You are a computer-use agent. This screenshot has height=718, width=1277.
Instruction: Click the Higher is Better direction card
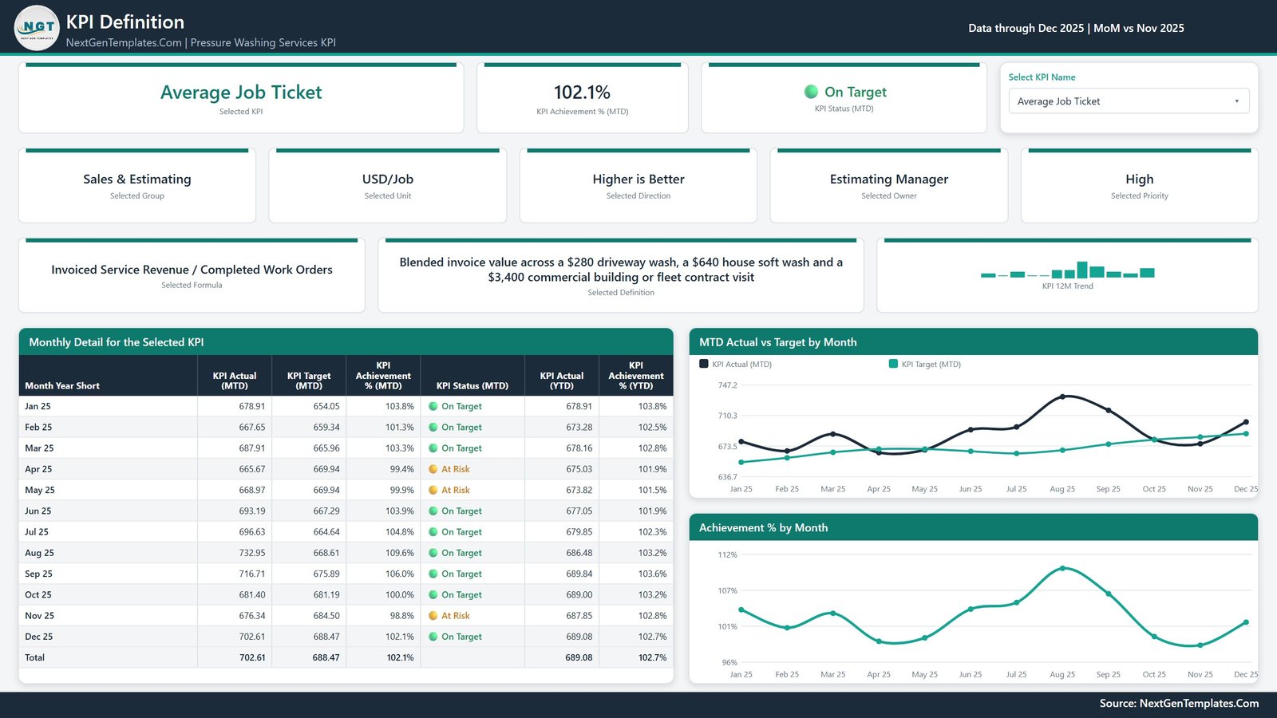coord(638,185)
